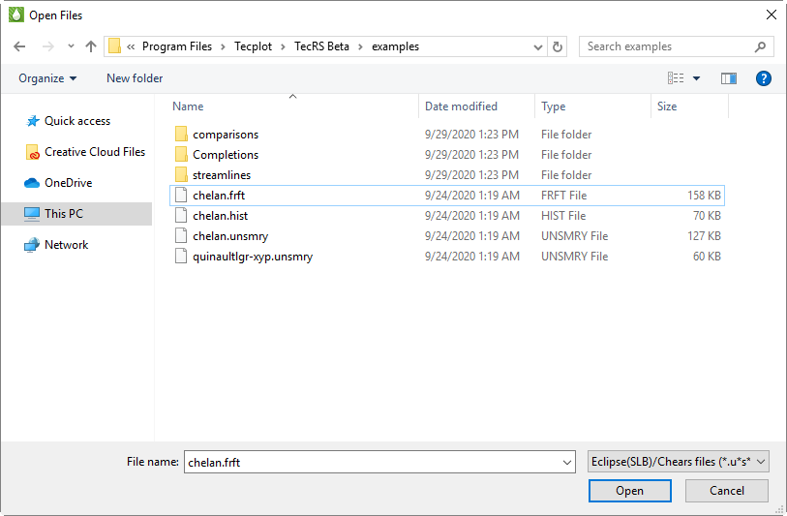Click the Up one level arrow
This screenshot has width=787, height=516.
91,46
